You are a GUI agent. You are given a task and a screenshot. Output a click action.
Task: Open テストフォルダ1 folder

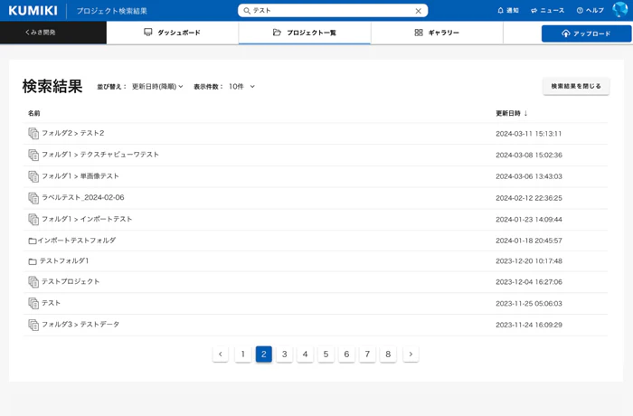pos(64,261)
